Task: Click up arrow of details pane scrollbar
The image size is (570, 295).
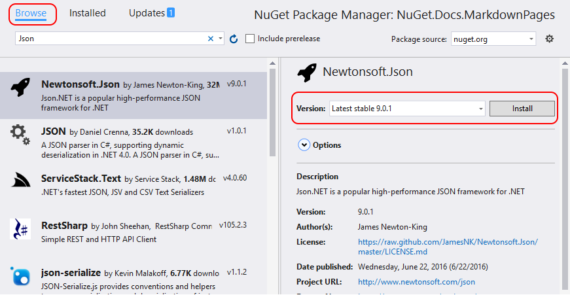Action: (565, 63)
